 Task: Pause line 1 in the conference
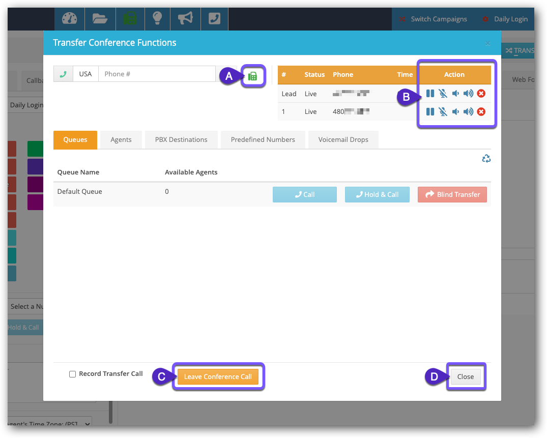[430, 112]
